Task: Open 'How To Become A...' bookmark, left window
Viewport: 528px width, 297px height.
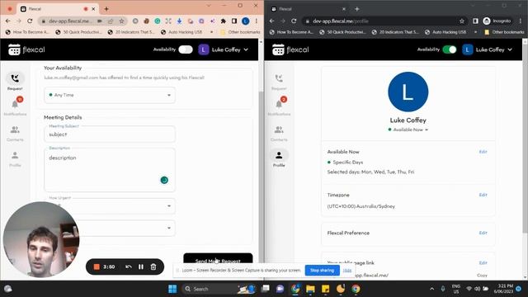Action: pyautogui.click(x=27, y=32)
